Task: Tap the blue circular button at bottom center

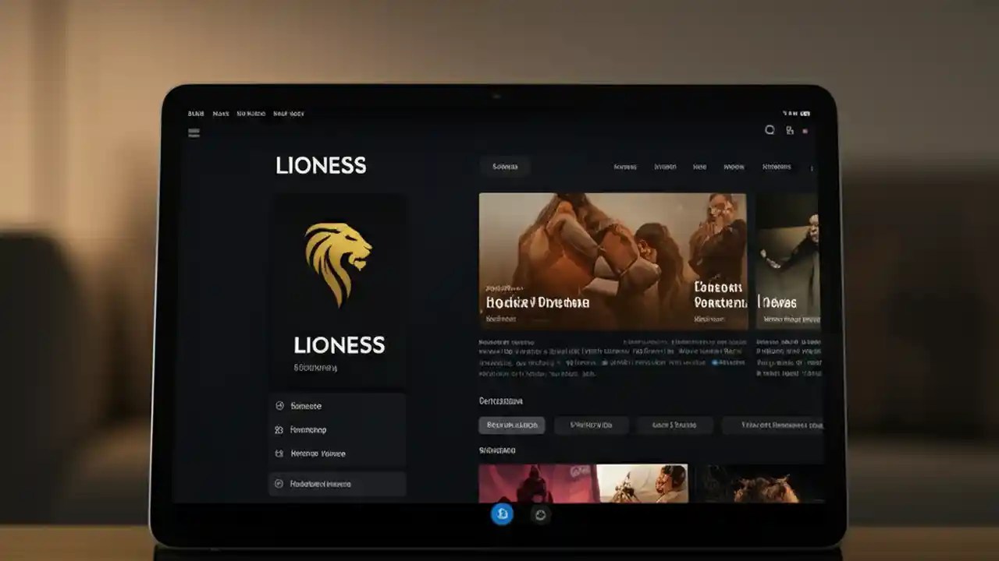Action: [x=503, y=514]
